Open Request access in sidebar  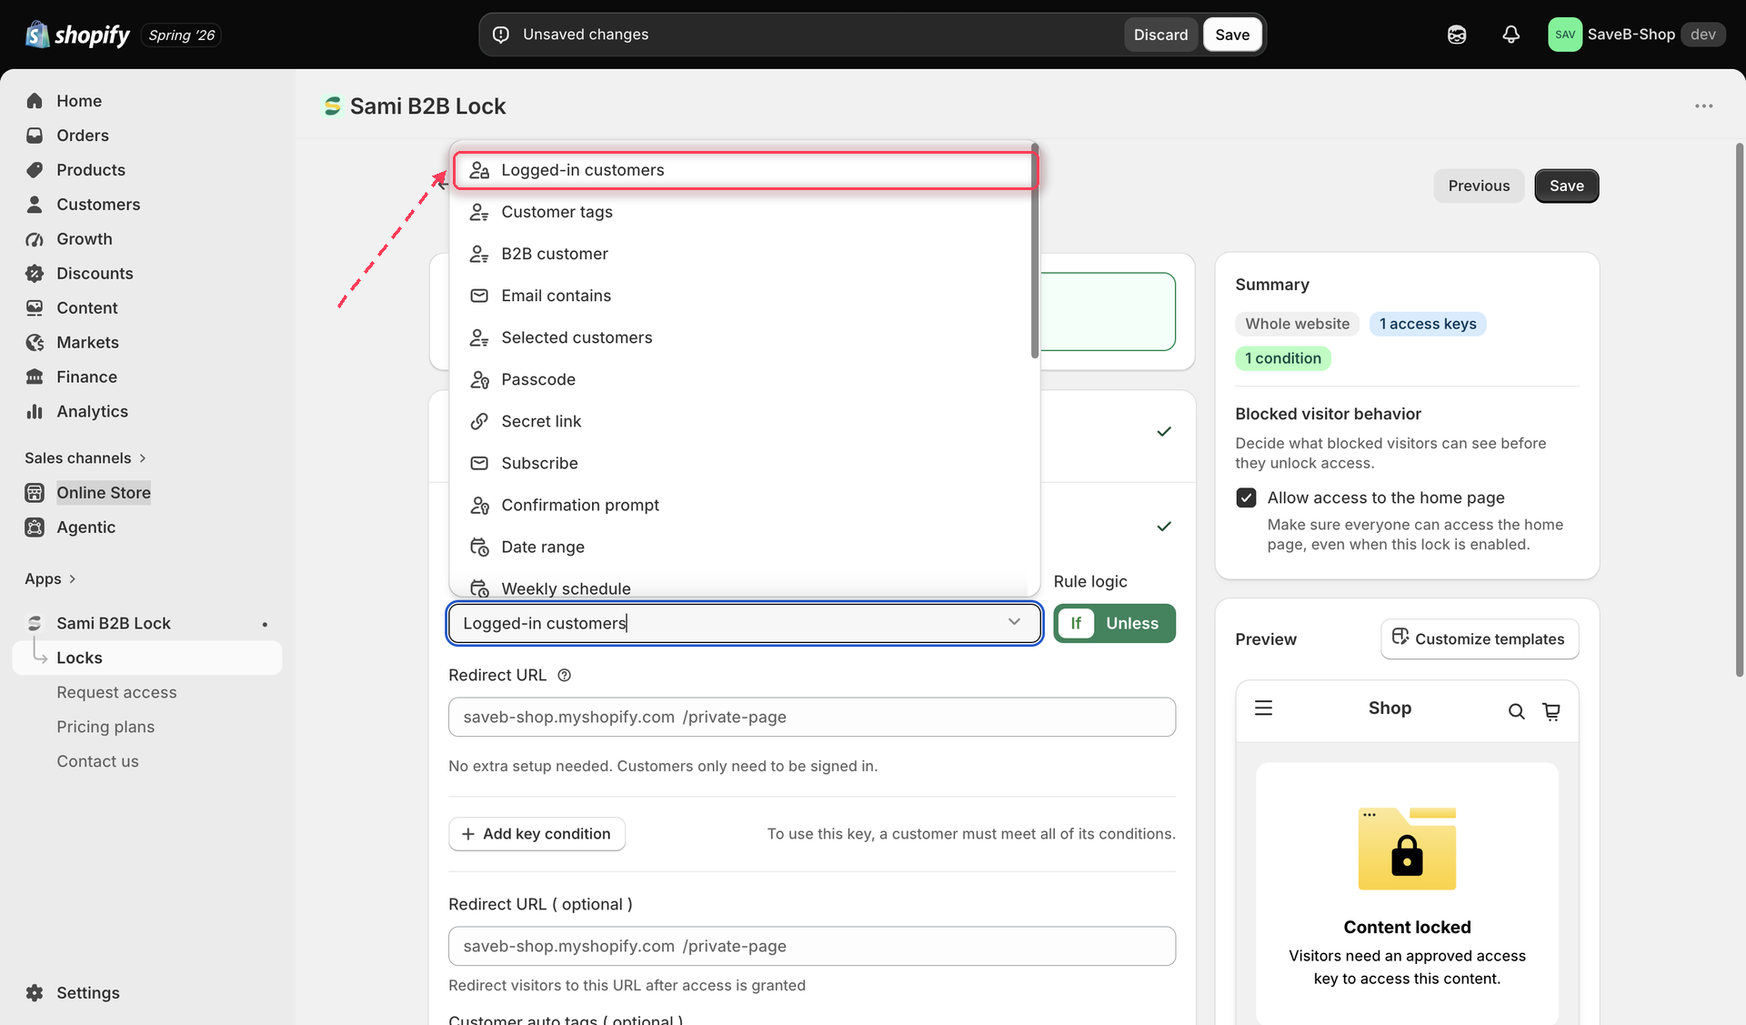click(116, 692)
